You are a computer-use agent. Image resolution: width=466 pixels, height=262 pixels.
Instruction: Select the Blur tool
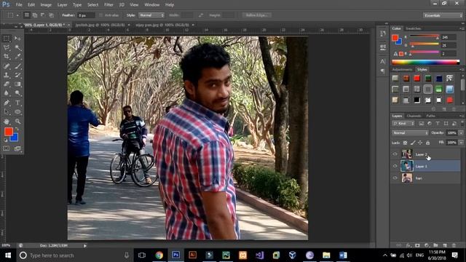point(7,93)
